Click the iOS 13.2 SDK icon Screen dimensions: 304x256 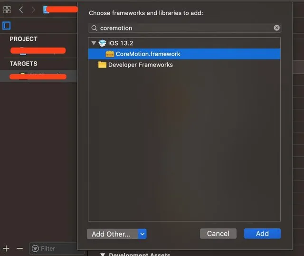pyautogui.click(x=102, y=43)
